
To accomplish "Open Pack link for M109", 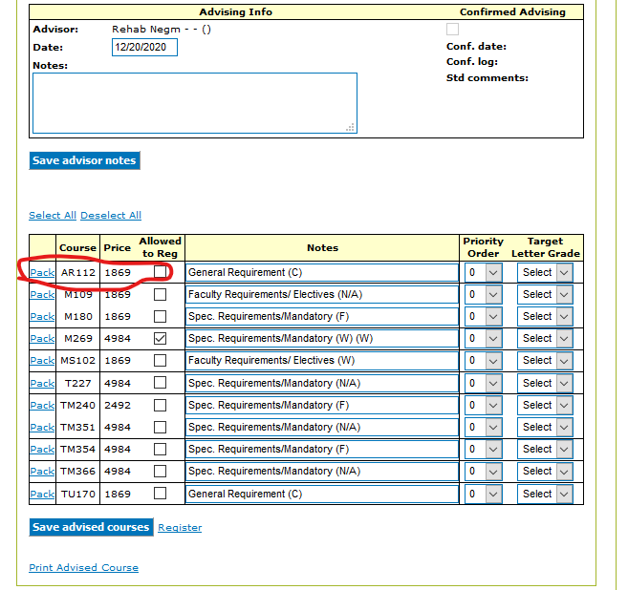I will [x=42, y=295].
